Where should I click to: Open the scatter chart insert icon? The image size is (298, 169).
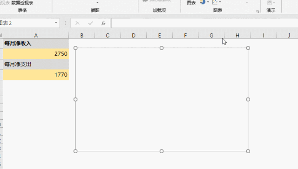point(215,2)
